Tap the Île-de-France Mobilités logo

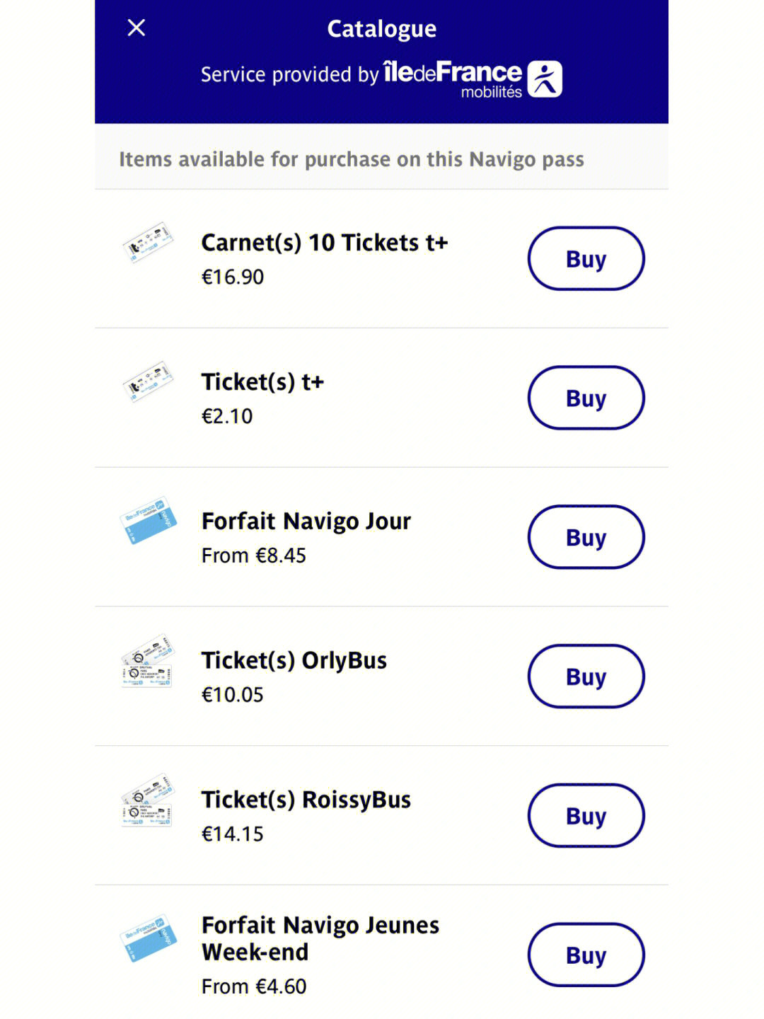tap(473, 79)
